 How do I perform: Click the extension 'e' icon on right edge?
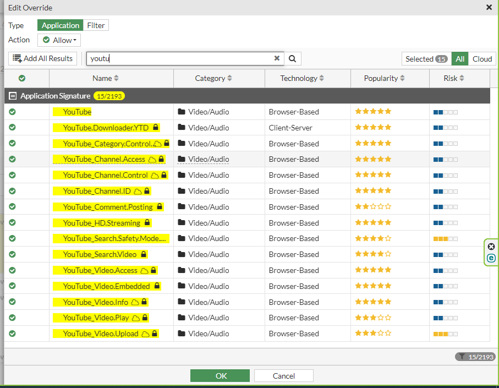coord(491,258)
